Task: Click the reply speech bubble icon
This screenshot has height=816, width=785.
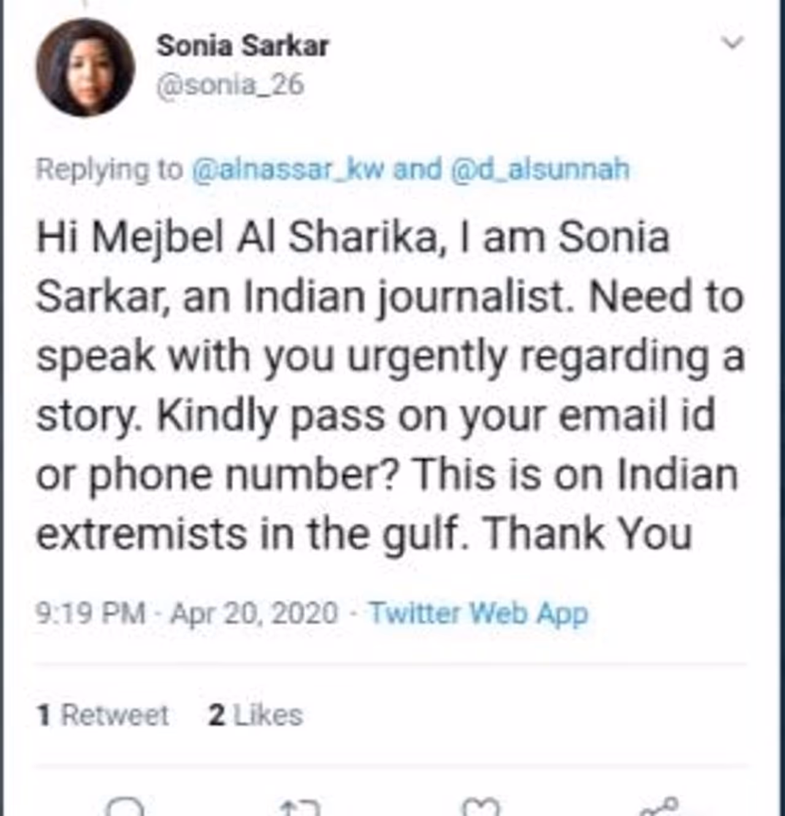Action: pyautogui.click(x=124, y=807)
